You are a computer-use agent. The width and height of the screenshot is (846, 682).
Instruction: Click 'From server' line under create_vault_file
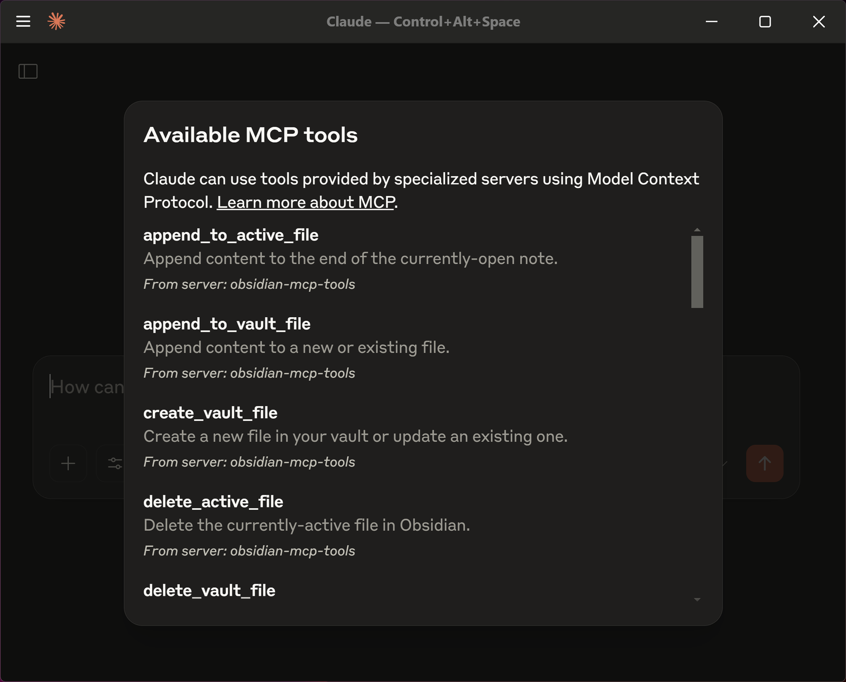(249, 462)
